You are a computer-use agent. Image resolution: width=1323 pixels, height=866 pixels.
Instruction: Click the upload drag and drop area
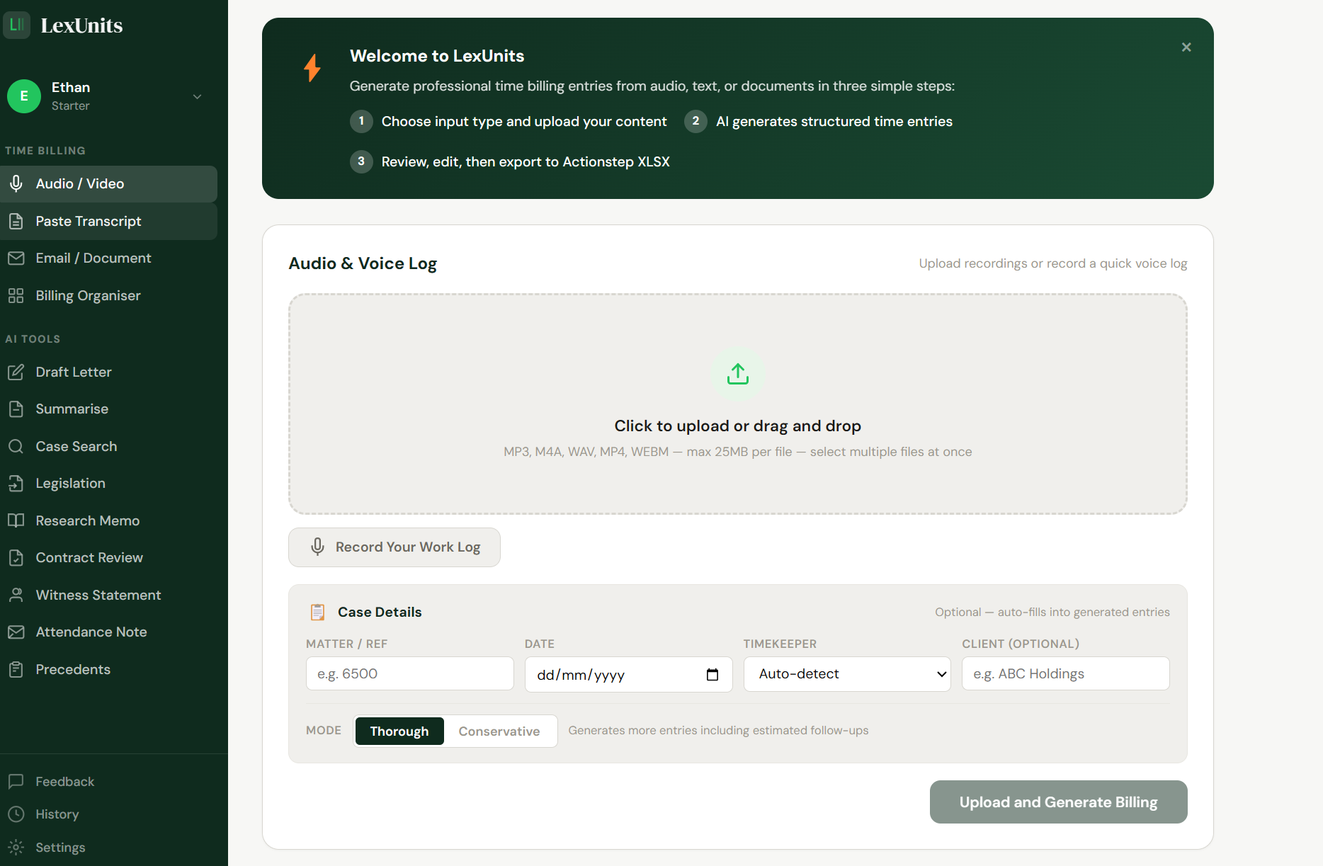tap(738, 404)
